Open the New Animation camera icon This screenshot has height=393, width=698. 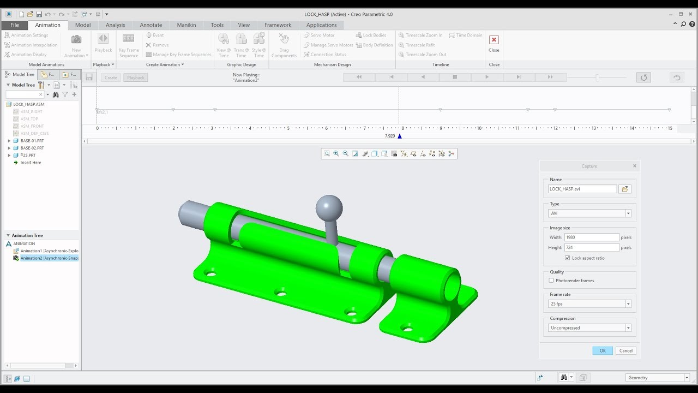[76, 39]
